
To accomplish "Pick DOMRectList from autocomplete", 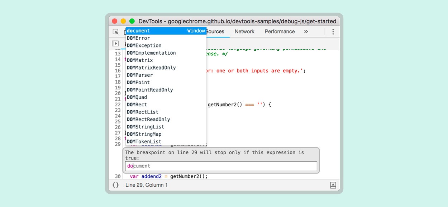I will [x=166, y=112].
